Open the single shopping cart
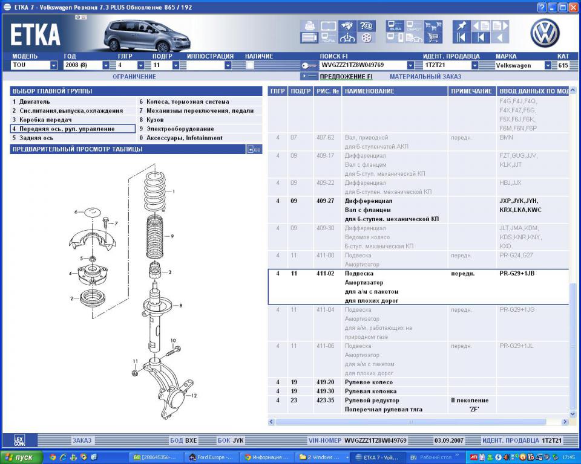 click(x=433, y=37)
